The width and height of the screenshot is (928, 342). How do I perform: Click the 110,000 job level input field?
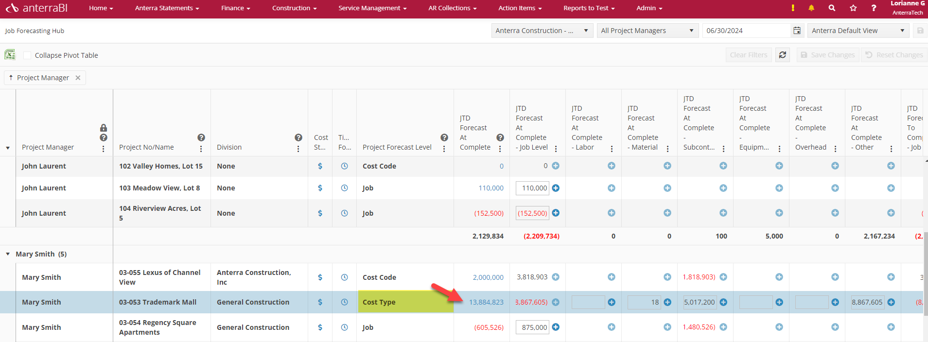pos(533,188)
